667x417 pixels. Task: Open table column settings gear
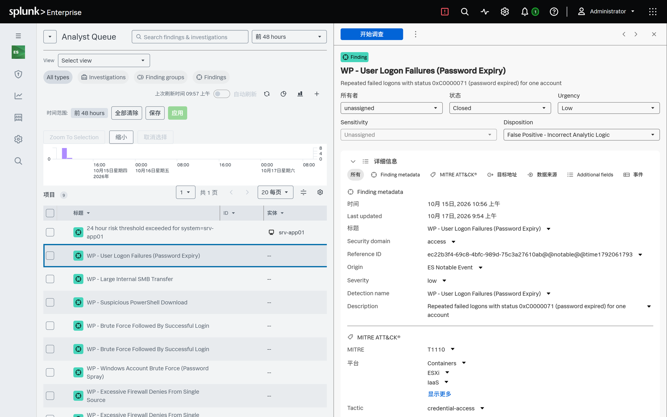pos(320,192)
